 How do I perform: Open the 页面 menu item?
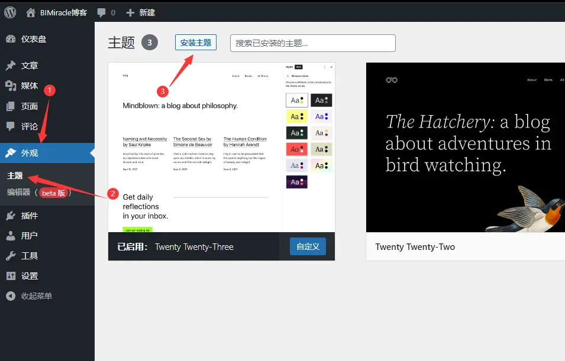tap(47, 106)
